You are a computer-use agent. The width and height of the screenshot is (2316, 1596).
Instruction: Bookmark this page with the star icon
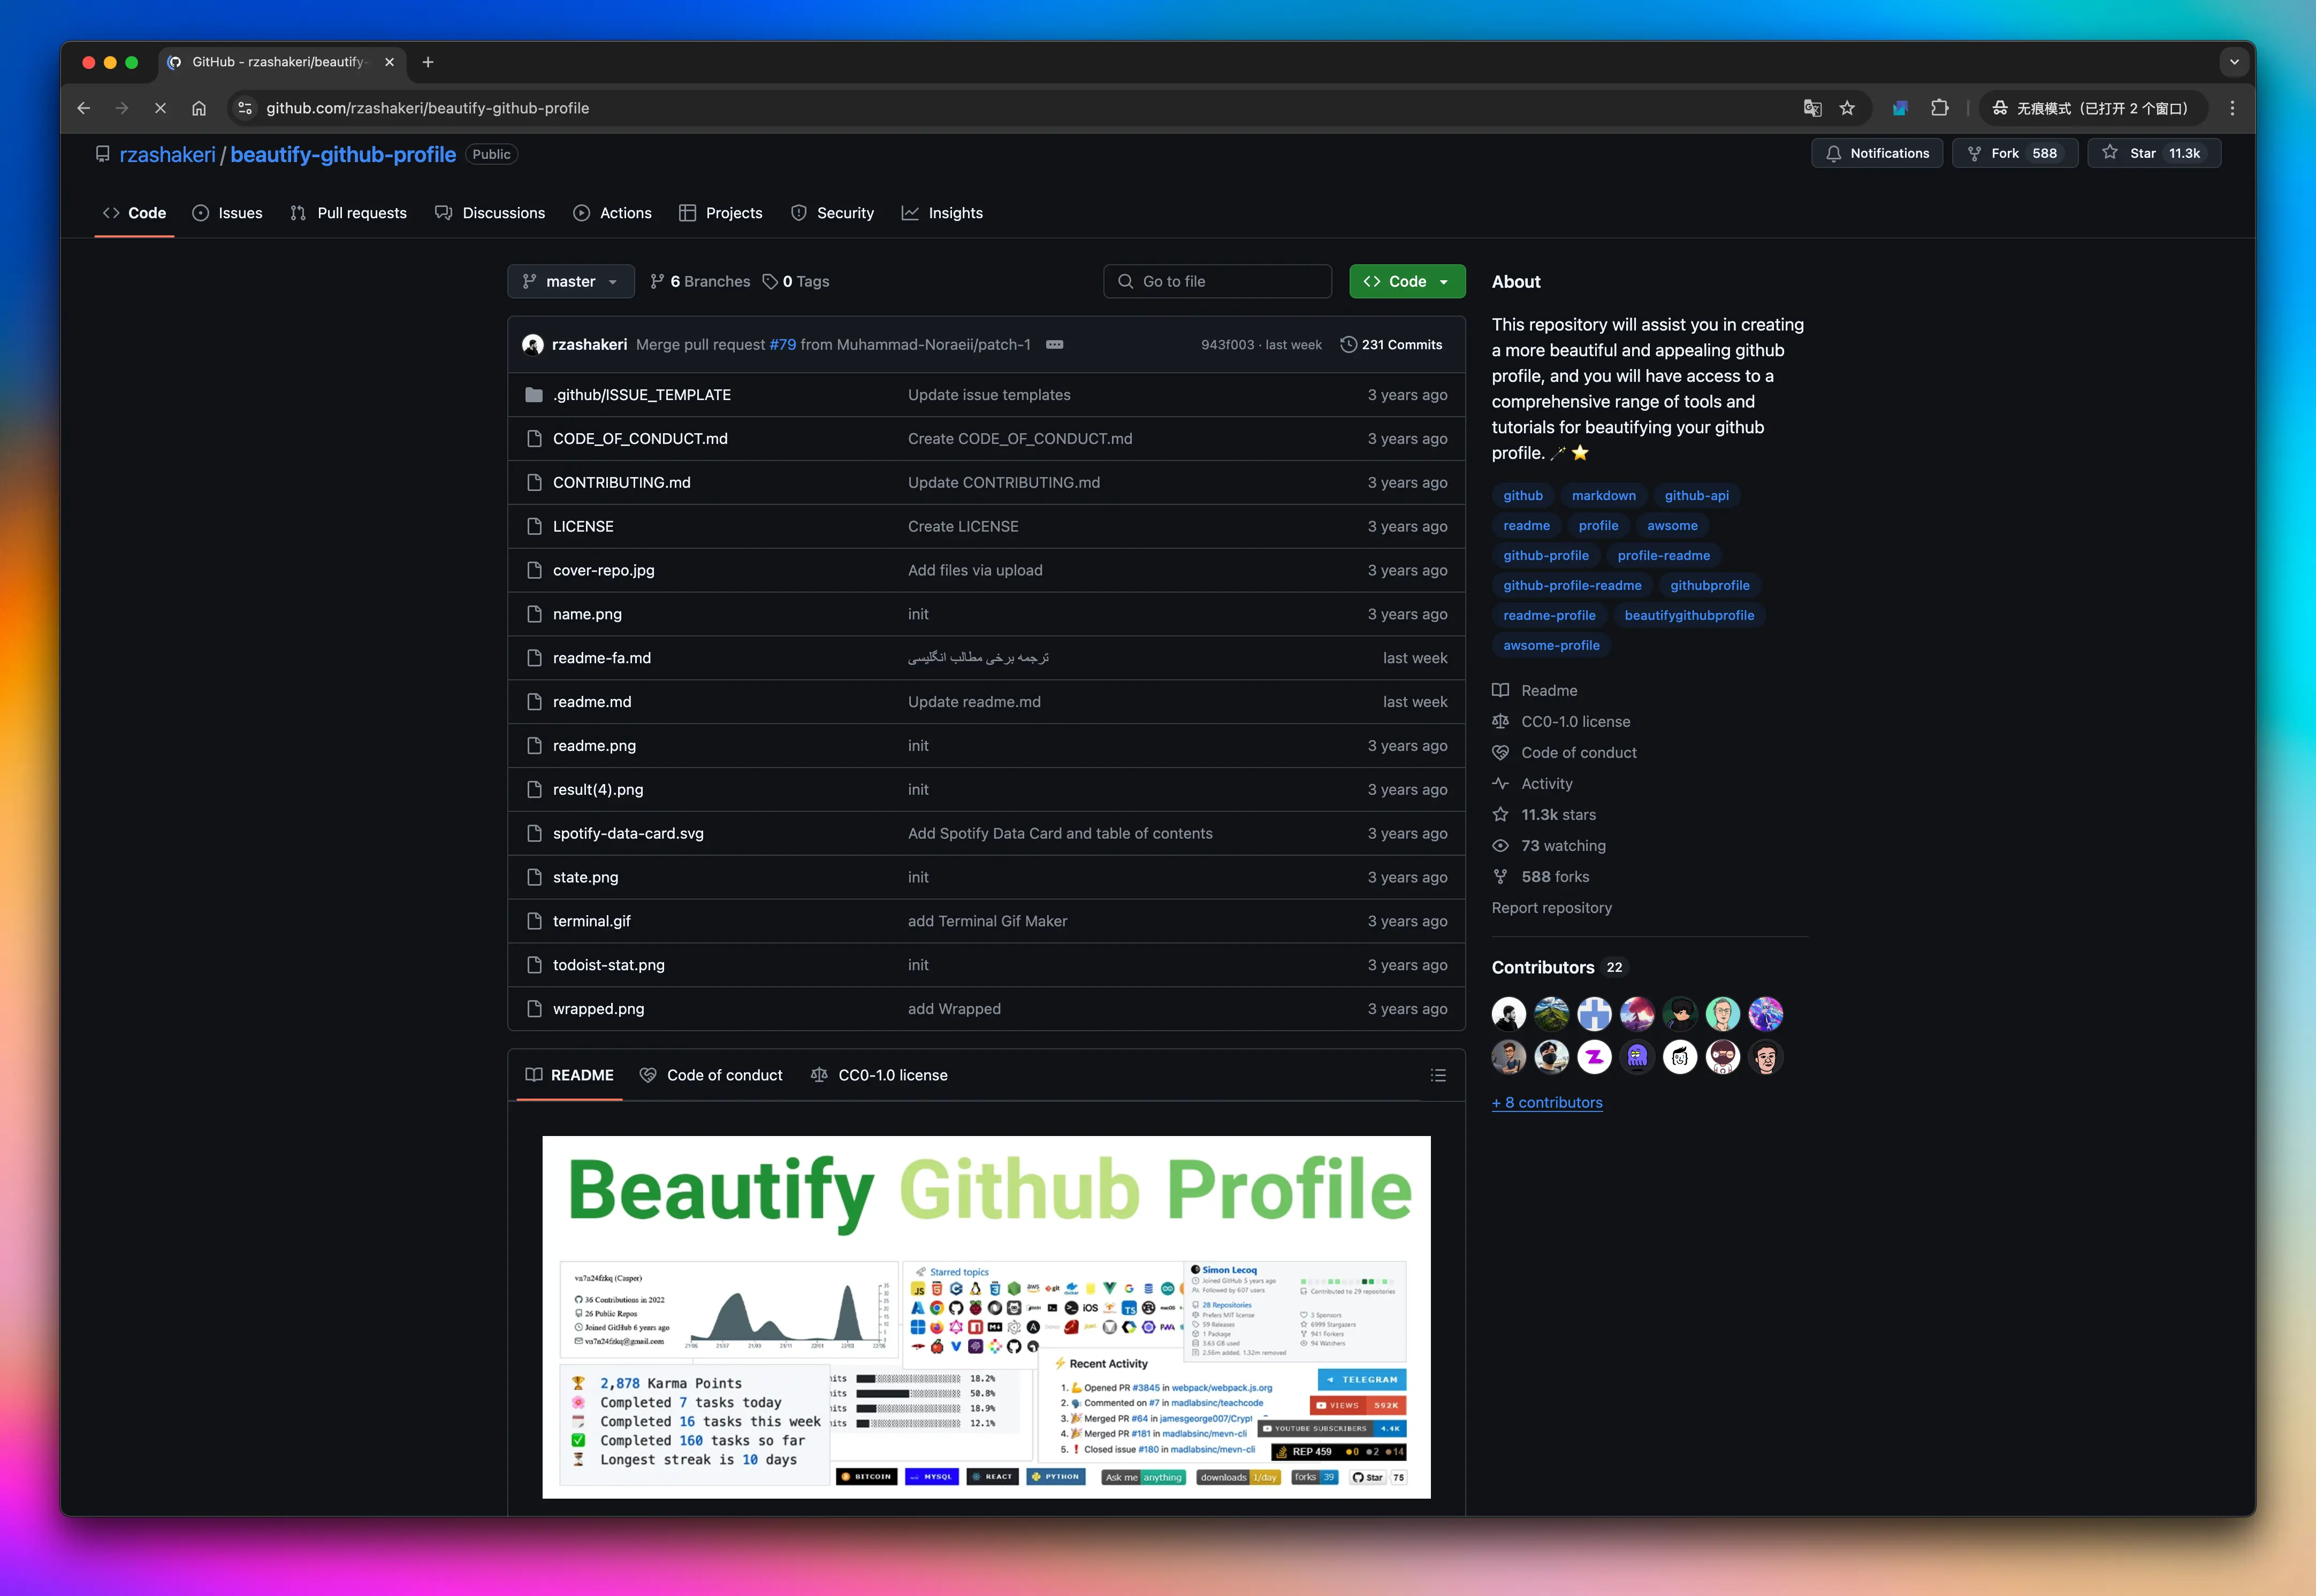[x=1847, y=108]
